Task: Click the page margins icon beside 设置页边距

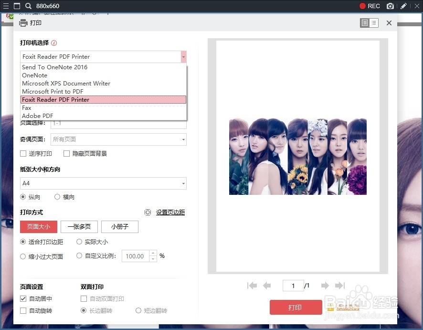Action: [x=148, y=212]
